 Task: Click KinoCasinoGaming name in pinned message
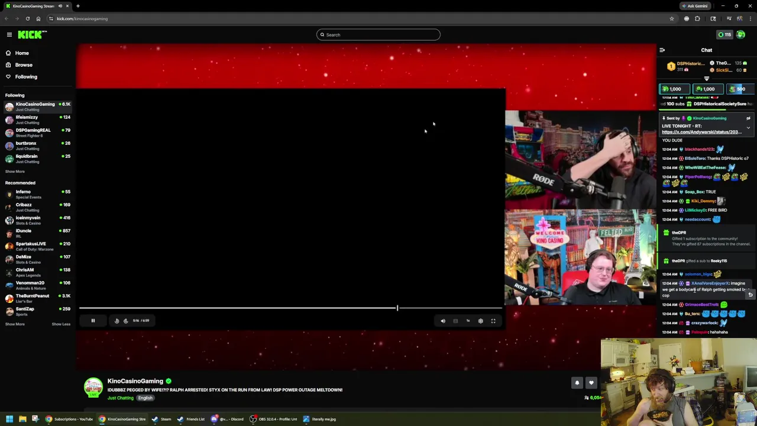click(x=710, y=118)
